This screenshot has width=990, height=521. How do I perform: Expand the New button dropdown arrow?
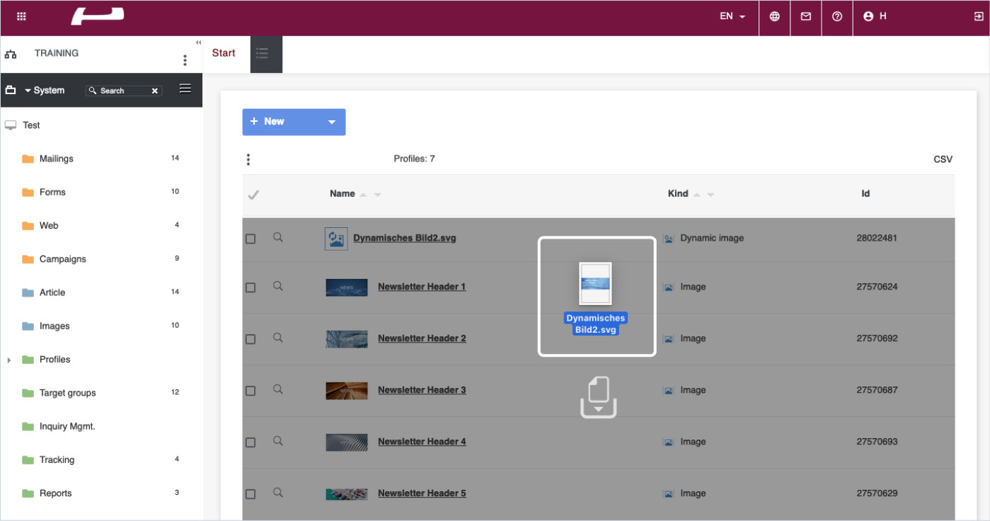(331, 122)
